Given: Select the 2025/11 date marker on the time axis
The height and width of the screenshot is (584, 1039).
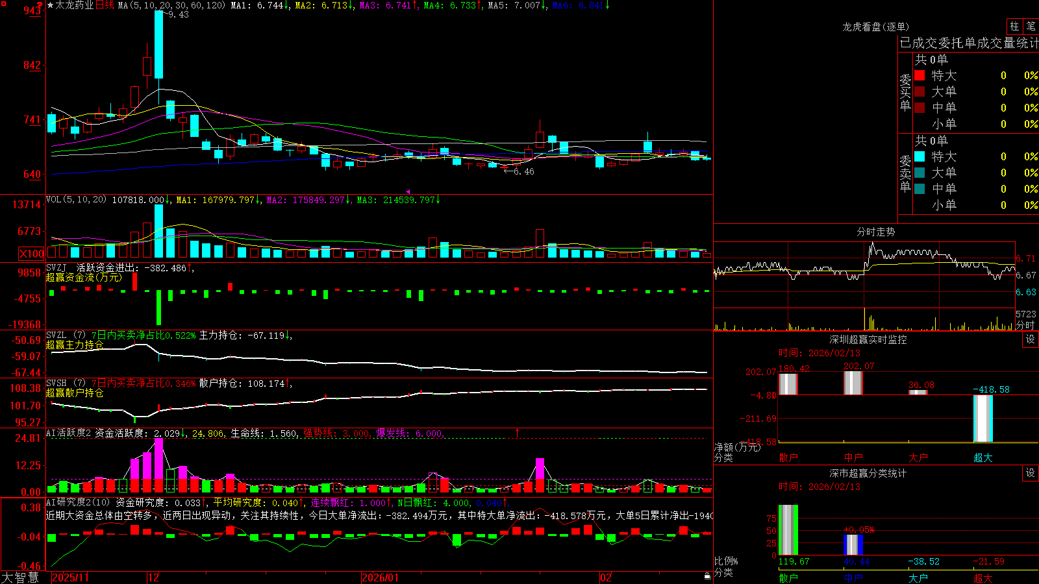Looking at the screenshot, I should (x=71, y=578).
